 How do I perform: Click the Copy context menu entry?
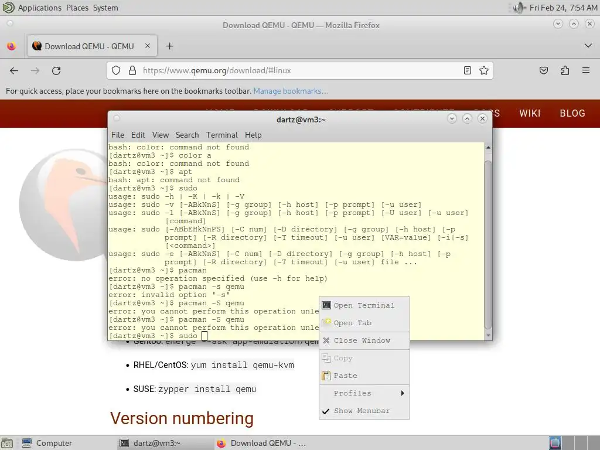click(364, 358)
